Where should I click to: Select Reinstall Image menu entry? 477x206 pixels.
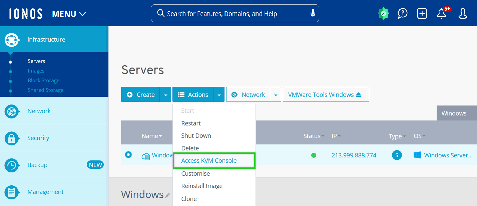[x=202, y=186]
